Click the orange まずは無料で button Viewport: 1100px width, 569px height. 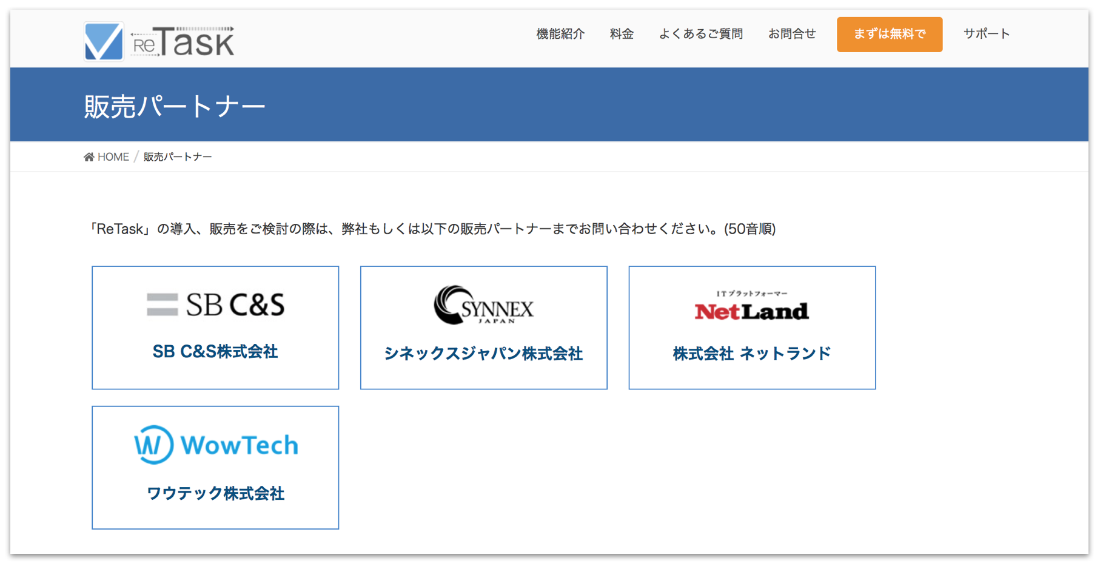point(890,35)
